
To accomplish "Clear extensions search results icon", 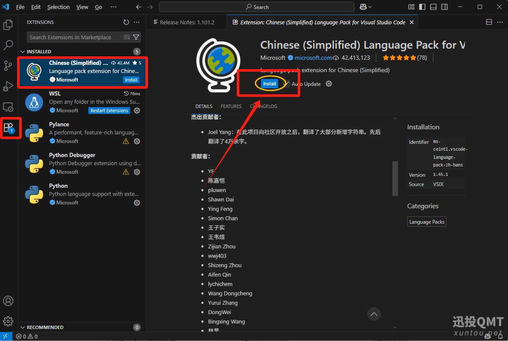I will click(127, 37).
